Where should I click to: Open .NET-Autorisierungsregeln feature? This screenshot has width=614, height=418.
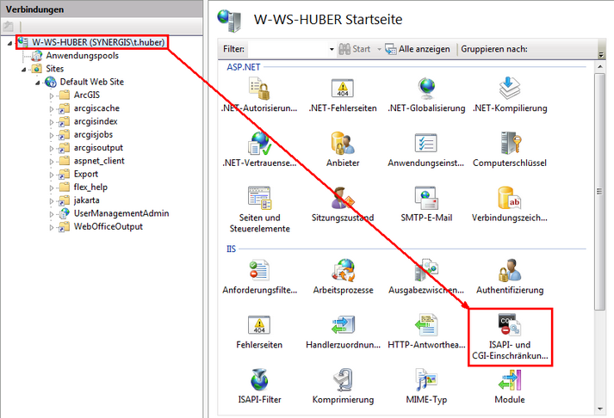pyautogui.click(x=259, y=95)
